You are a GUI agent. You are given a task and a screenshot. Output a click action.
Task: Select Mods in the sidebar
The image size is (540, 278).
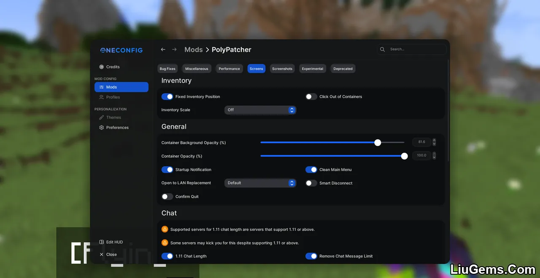121,87
